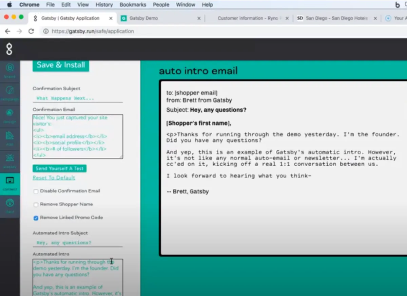Click the 'auto intro email' preview heading
Screen dimensions: 407x296
tap(198, 71)
